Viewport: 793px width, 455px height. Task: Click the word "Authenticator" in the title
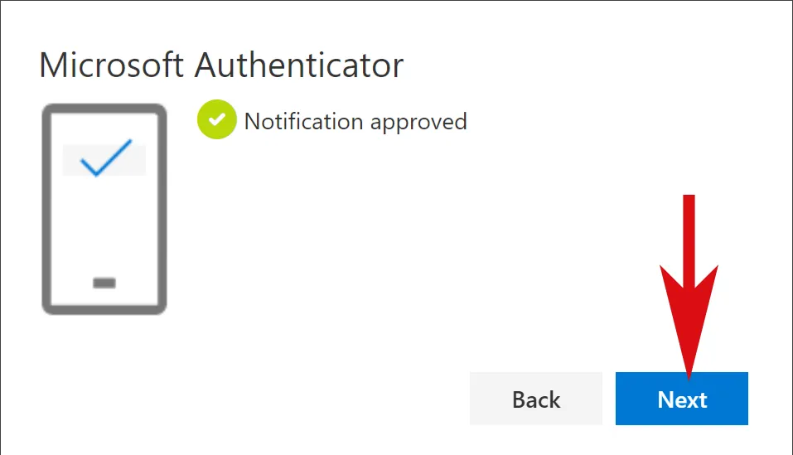(299, 65)
